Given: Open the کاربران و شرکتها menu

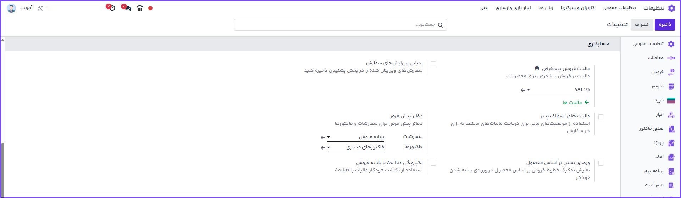Looking at the screenshot, I should tap(577, 8).
